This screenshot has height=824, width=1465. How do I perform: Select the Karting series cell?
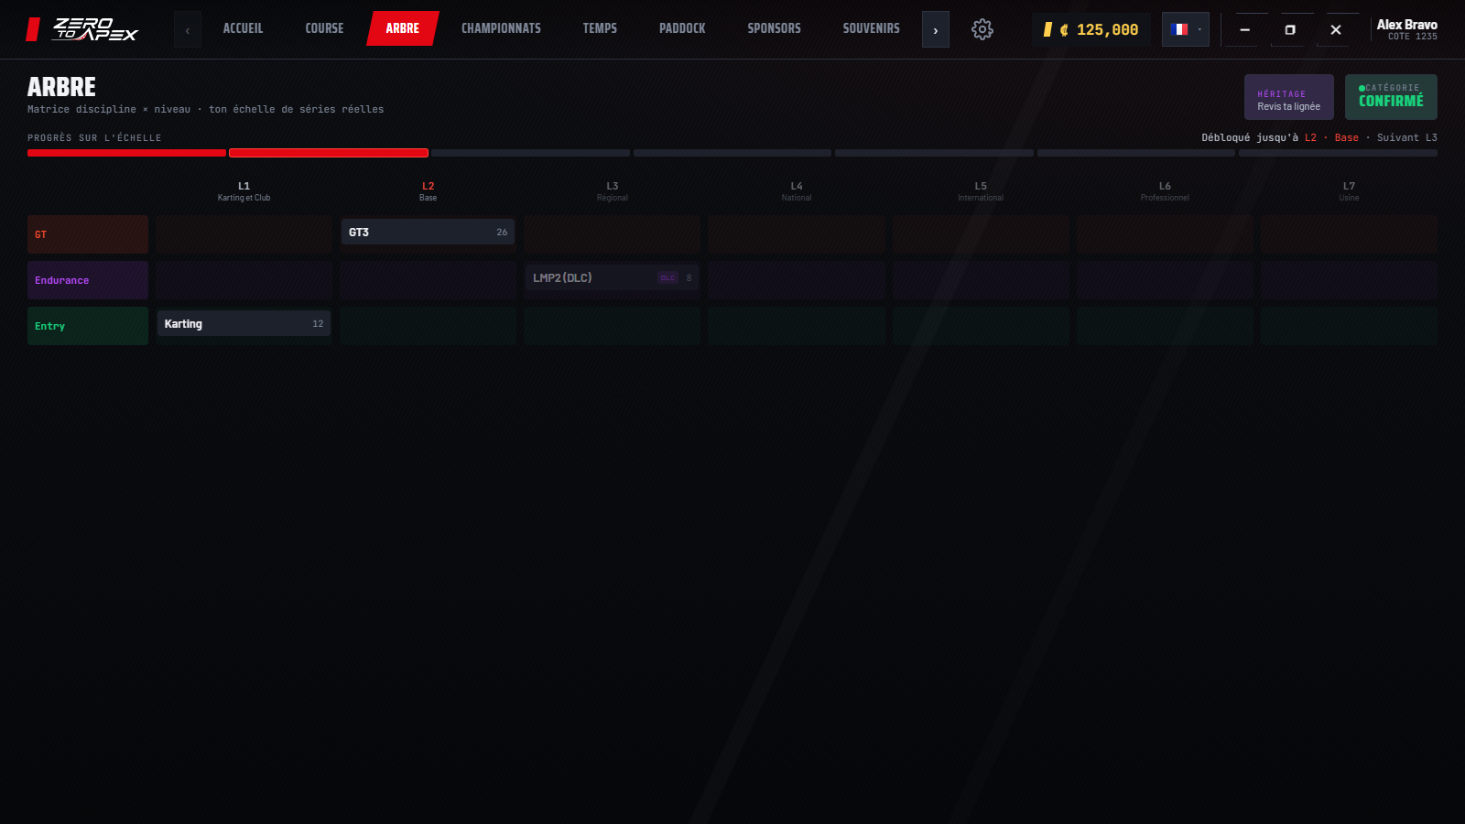tap(244, 324)
